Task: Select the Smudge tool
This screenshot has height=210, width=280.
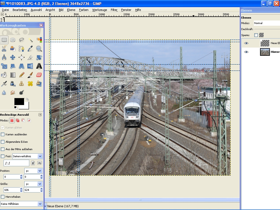Action: pyautogui.click(x=13, y=92)
